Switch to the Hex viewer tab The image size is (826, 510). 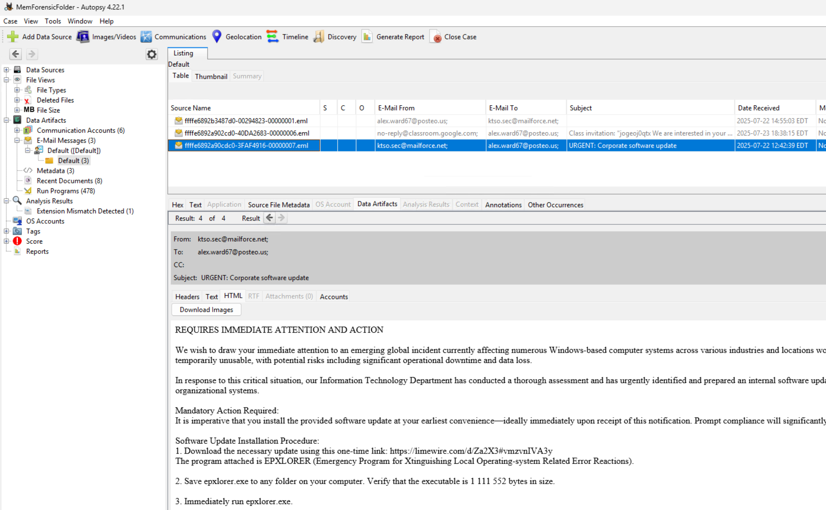[x=178, y=205]
